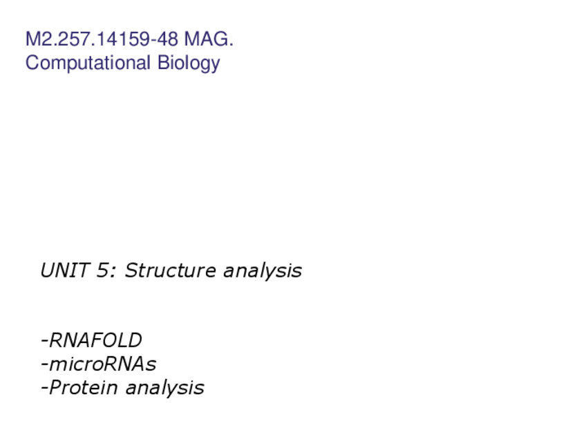The image size is (586, 439).
Task: Click the number 5: in unit title
Action: (107, 270)
